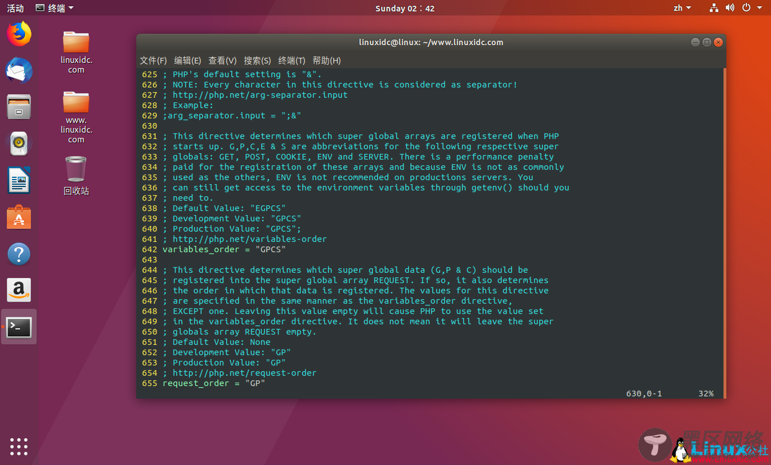Click Development Value: "GPCS" line
The width and height of the screenshot is (771, 465).
[x=232, y=218]
